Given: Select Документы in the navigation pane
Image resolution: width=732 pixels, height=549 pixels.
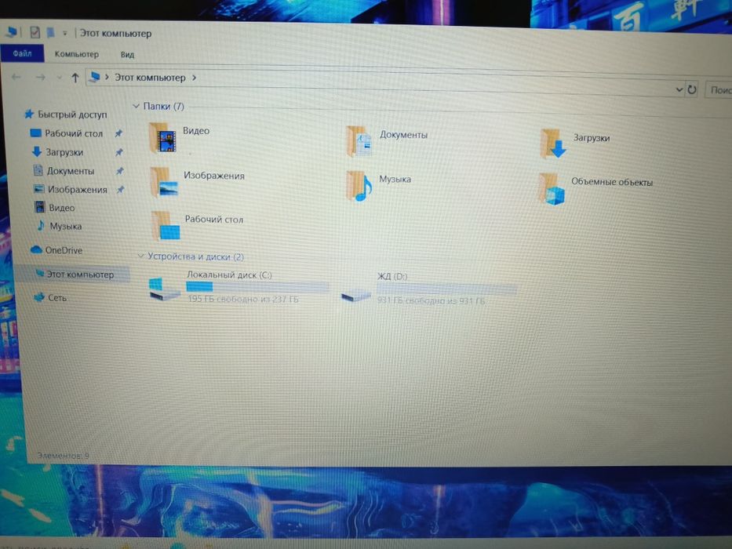Looking at the screenshot, I should (71, 171).
